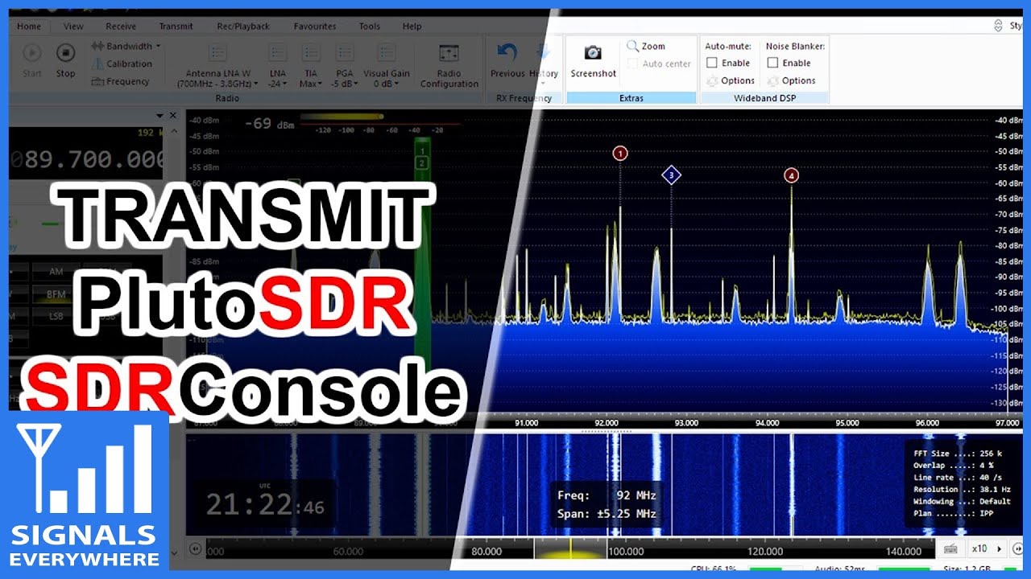1031x579 pixels.
Task: Click the keyboard icon beside x10
Action: (950, 549)
